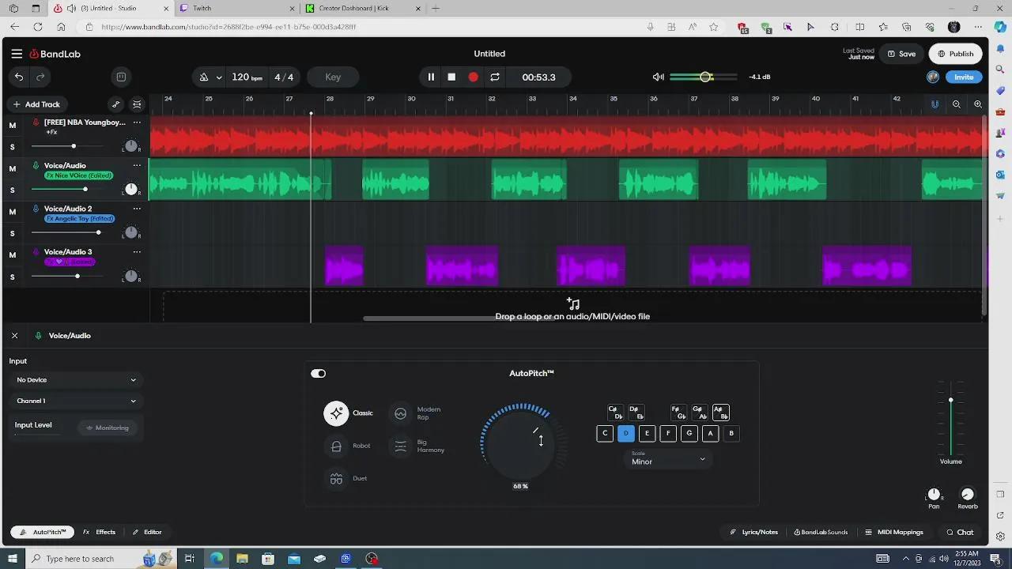Image resolution: width=1012 pixels, height=569 pixels.
Task: Toggle the loop cycle icon
Action: coord(495,77)
